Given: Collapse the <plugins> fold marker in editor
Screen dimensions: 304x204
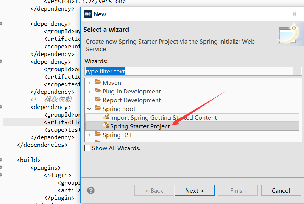Looking at the screenshot, I should pyautogui.click(x=1, y=168).
